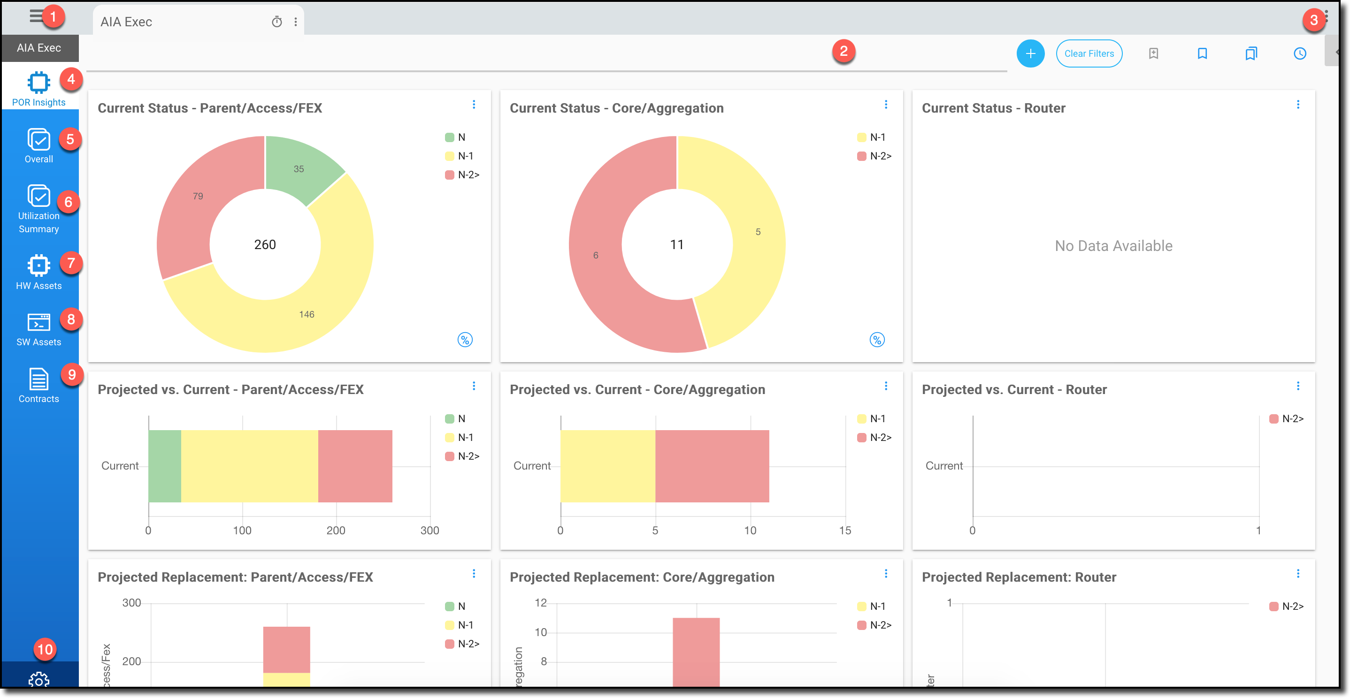
Task: Click red bar in Projected Replacement Core/Aggregation
Action: [696, 652]
